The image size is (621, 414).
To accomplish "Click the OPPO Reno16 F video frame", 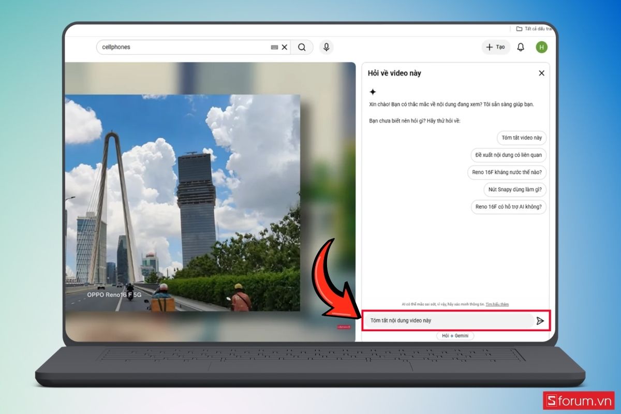I will (x=182, y=203).
